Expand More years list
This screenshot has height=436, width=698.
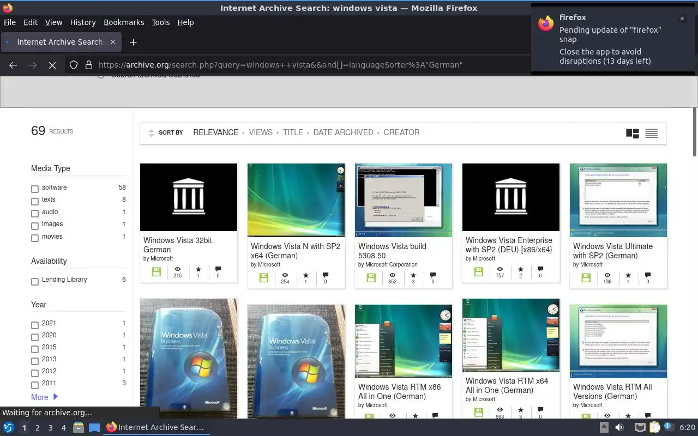[44, 397]
